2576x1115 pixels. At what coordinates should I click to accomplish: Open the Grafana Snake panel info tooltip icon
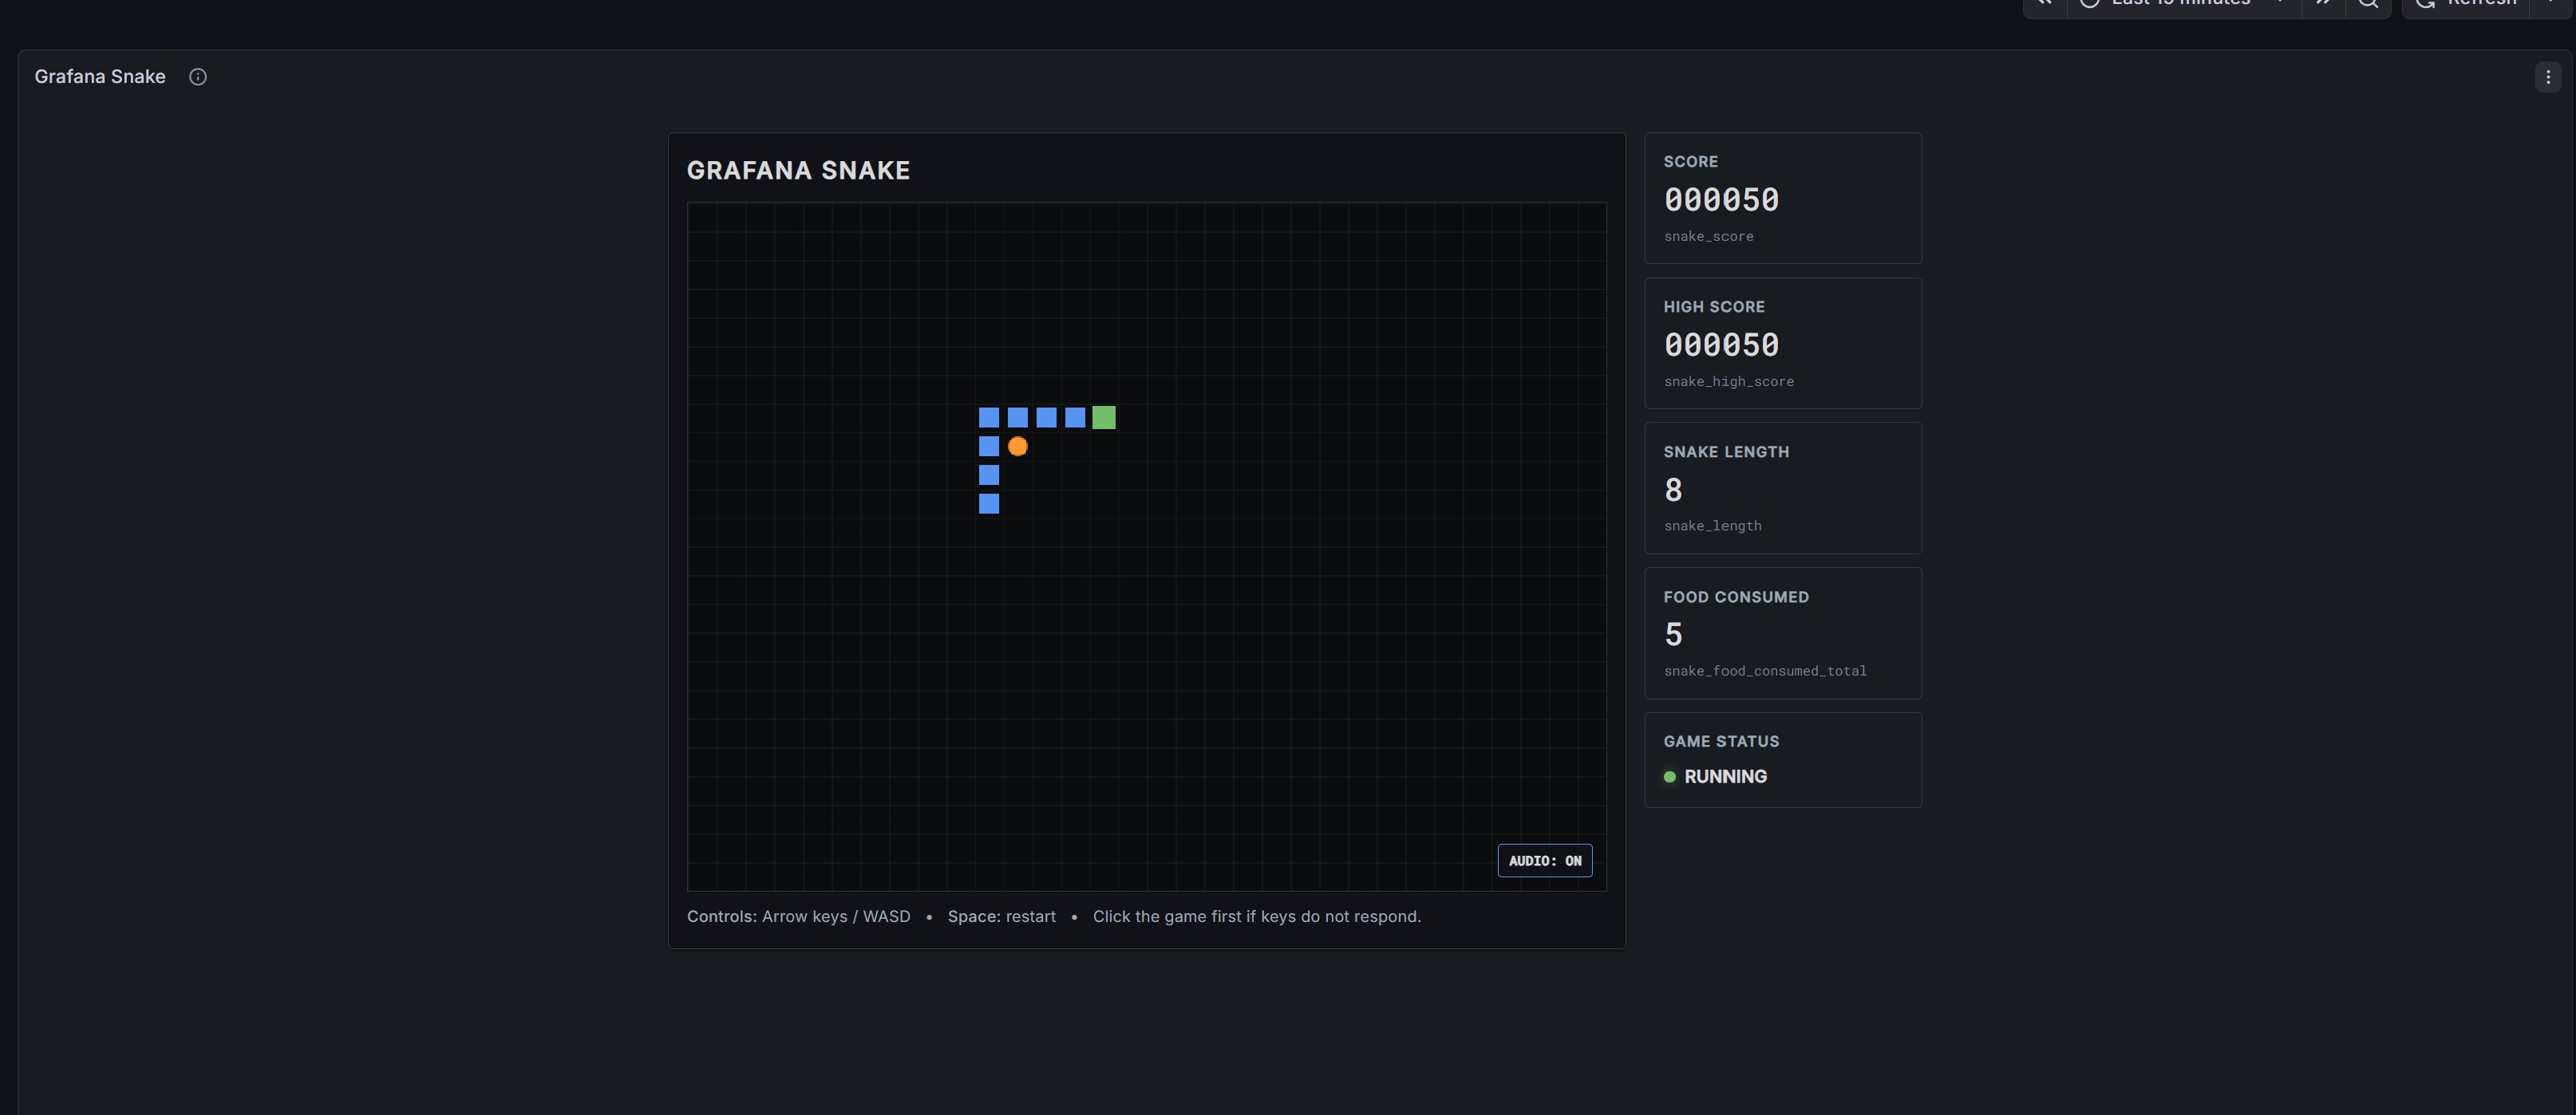(198, 77)
